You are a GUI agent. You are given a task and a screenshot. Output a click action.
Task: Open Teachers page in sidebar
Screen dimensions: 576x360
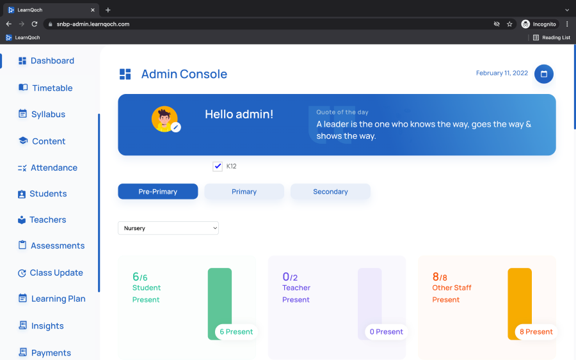point(48,220)
